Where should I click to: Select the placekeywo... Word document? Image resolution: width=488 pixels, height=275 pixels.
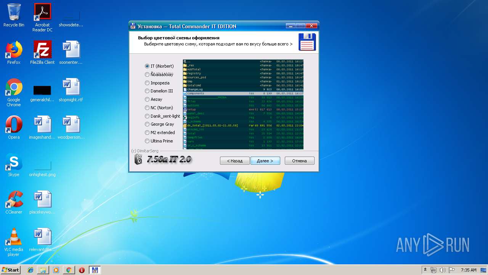click(42, 202)
